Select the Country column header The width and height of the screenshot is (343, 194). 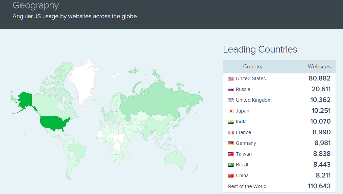click(x=253, y=67)
